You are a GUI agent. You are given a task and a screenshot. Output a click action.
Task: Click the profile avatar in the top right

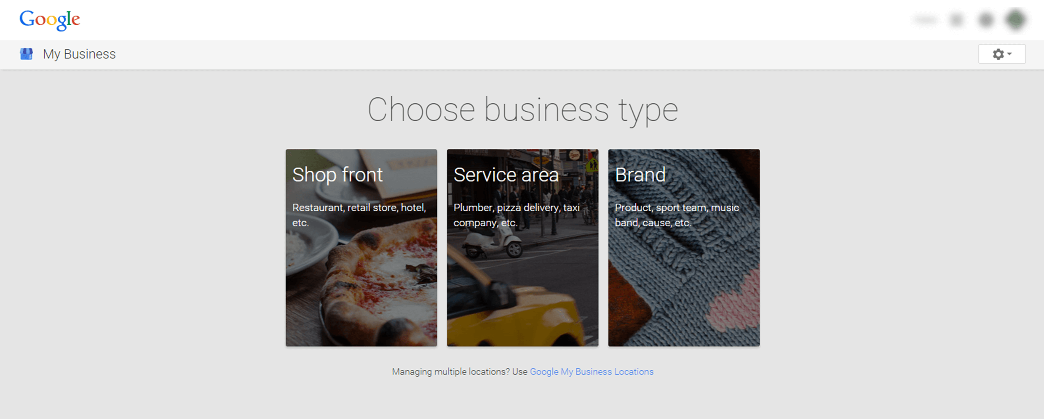(1016, 19)
